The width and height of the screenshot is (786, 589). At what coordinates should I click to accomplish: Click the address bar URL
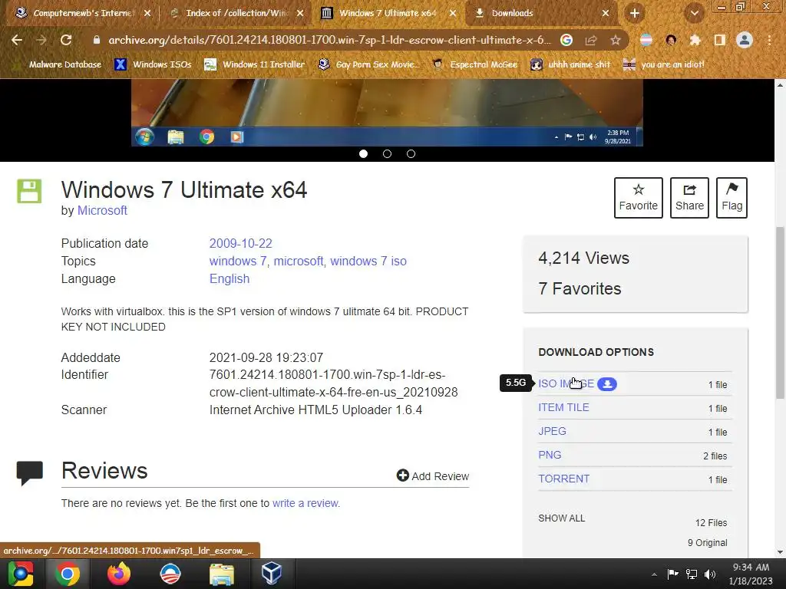[329, 40]
